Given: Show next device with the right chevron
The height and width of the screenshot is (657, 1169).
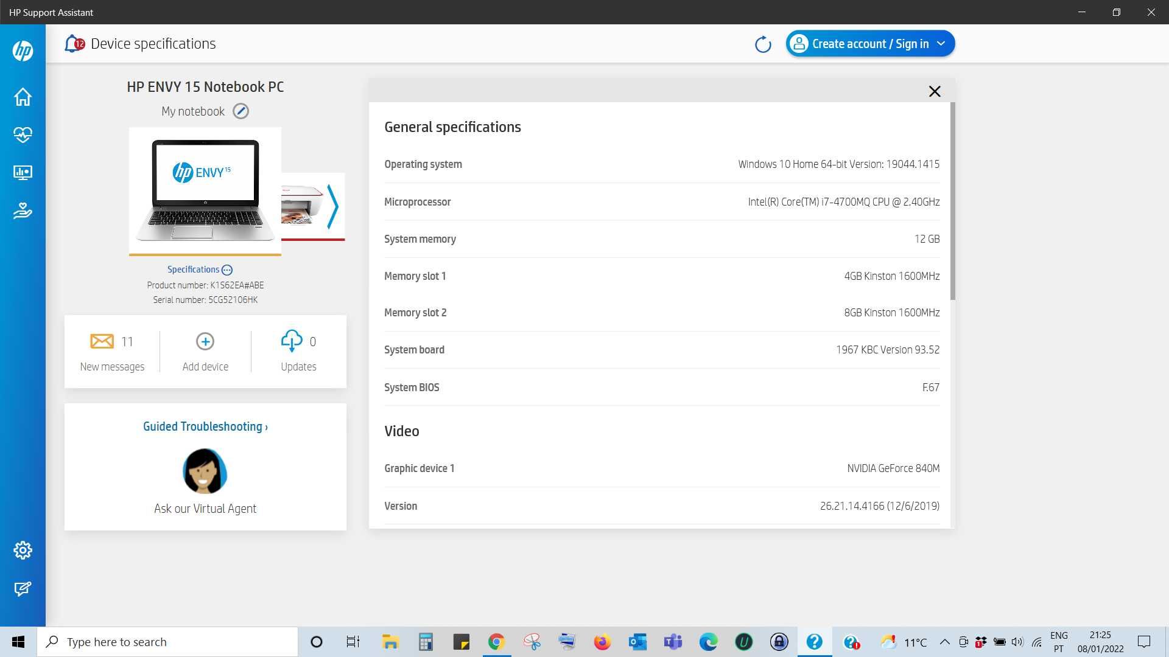Looking at the screenshot, I should tap(332, 207).
